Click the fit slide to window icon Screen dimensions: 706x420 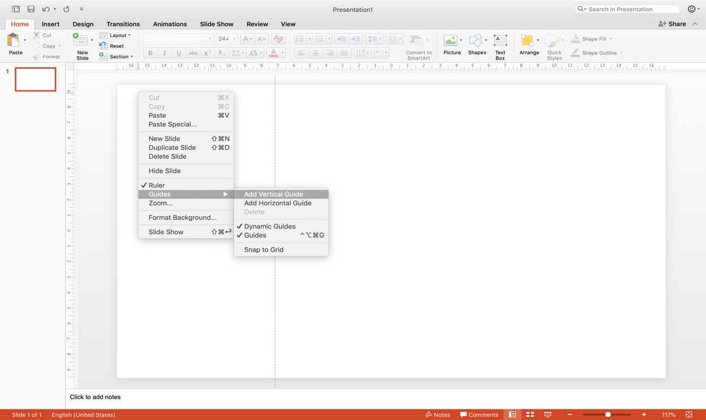click(x=689, y=415)
